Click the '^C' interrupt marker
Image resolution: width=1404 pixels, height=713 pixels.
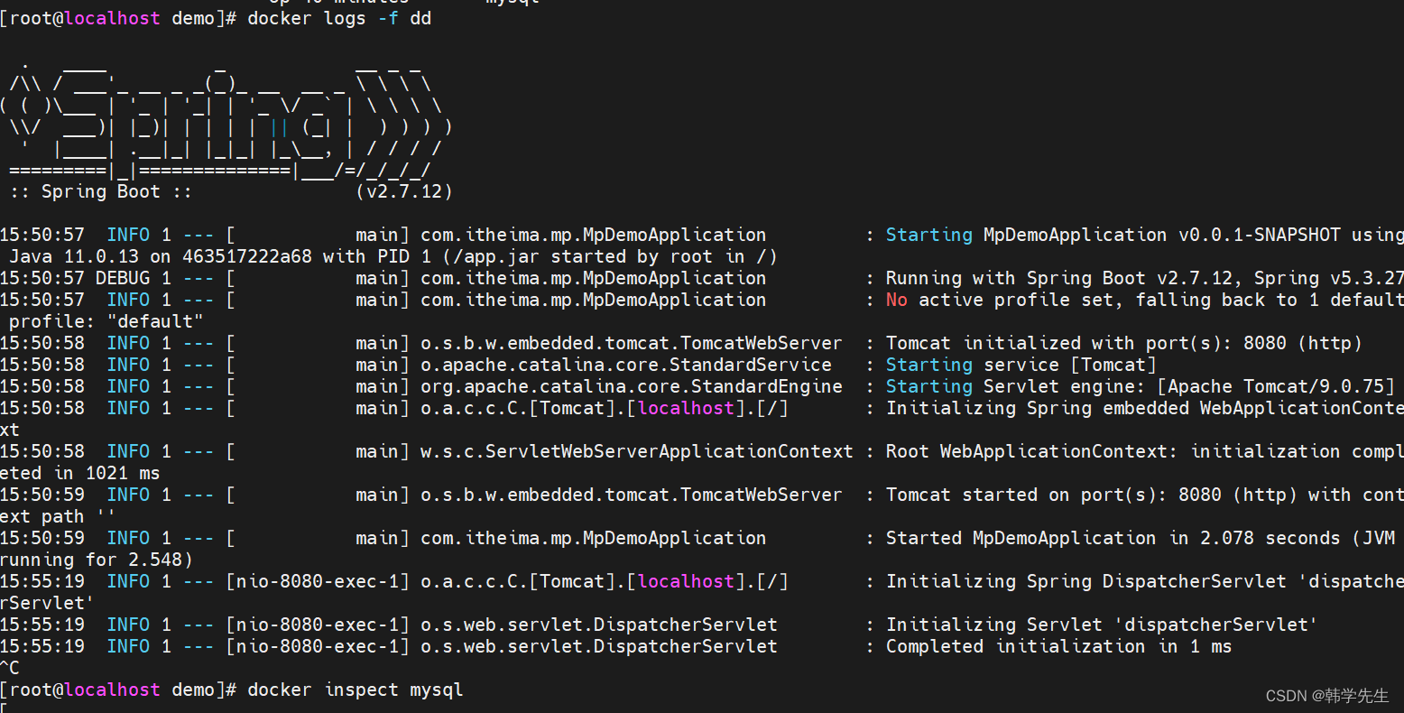pos(10,668)
